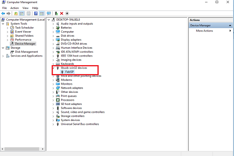The height and width of the screenshot is (156, 234).
Task: Expand the Monitors category
Action: point(53,84)
